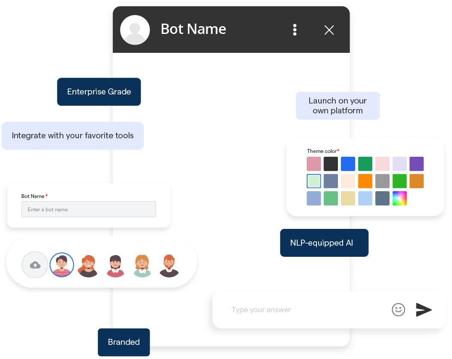The height and width of the screenshot is (359, 452).
Task: Pick the slate blue swatch in second row
Action: (x=331, y=181)
